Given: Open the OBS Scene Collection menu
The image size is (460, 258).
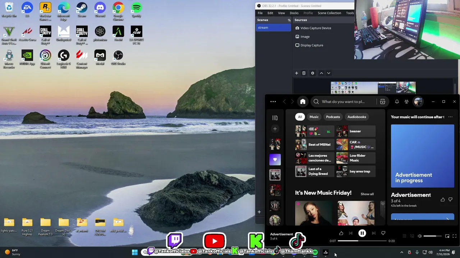Looking at the screenshot, I should 329,13.
